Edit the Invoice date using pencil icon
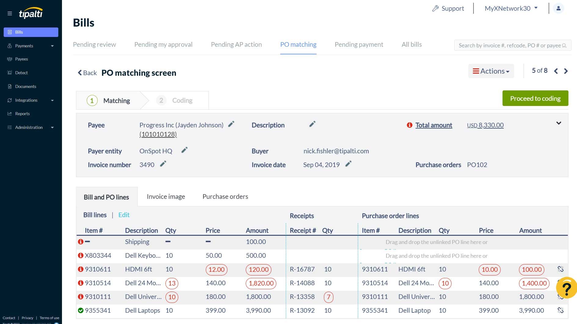 point(348,164)
